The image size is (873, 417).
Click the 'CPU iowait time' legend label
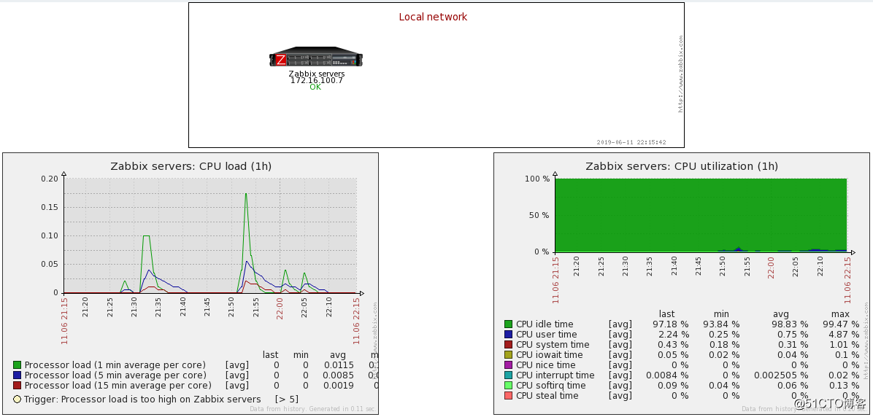(550, 355)
